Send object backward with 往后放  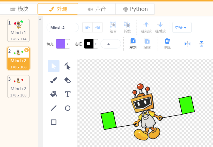[160, 27]
